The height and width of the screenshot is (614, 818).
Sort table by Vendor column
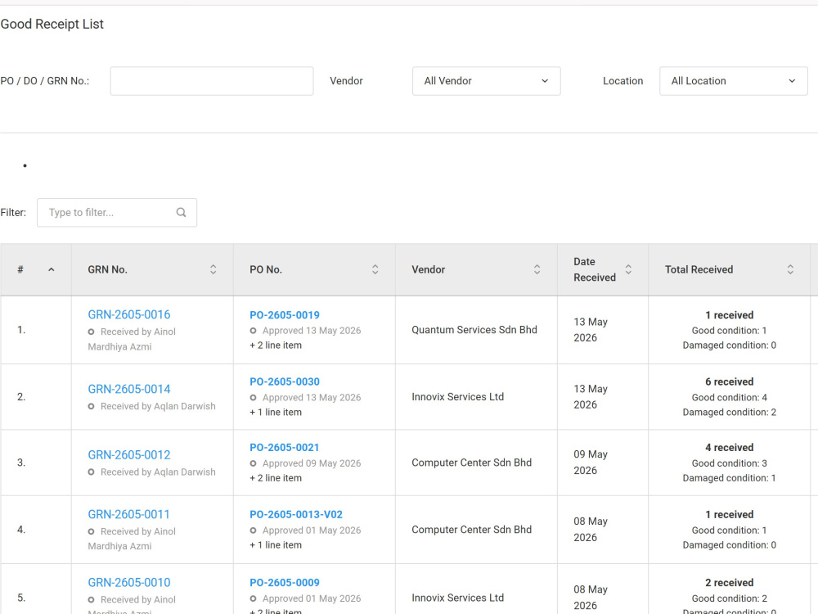click(x=537, y=269)
